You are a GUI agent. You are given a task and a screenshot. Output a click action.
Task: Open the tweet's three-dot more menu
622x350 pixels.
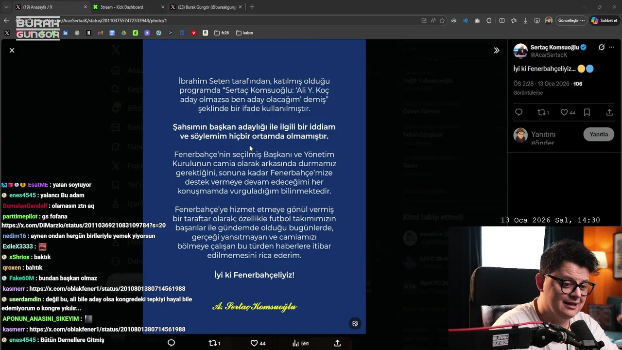612,47
